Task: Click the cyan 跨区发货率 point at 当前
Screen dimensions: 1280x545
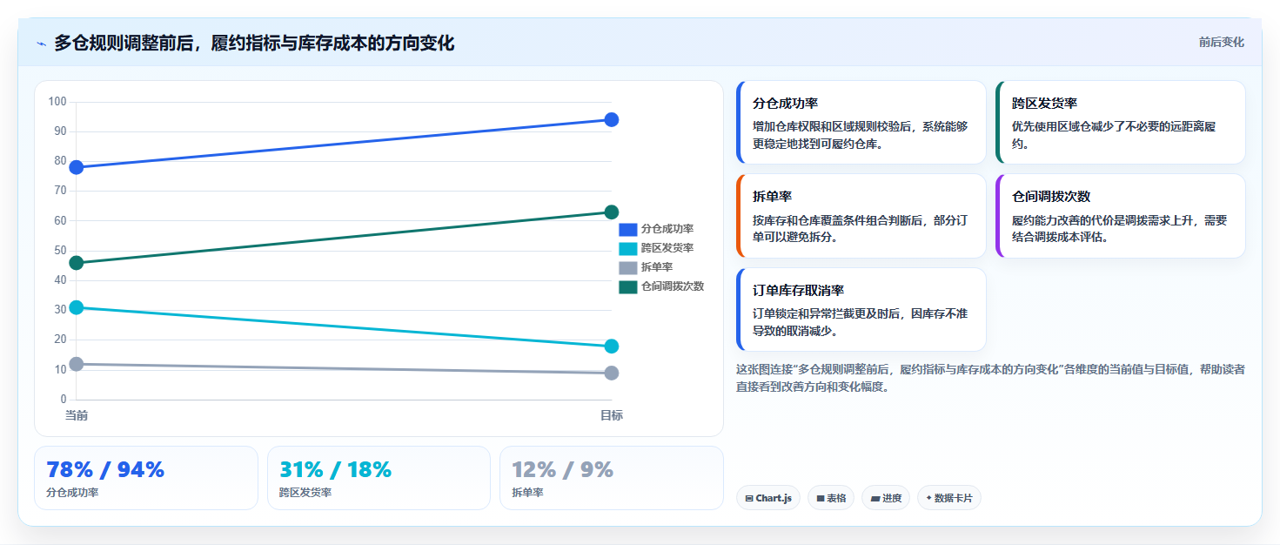Action: click(77, 307)
